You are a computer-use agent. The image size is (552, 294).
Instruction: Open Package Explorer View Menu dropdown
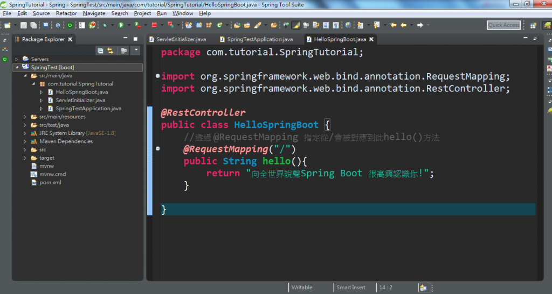(x=136, y=50)
